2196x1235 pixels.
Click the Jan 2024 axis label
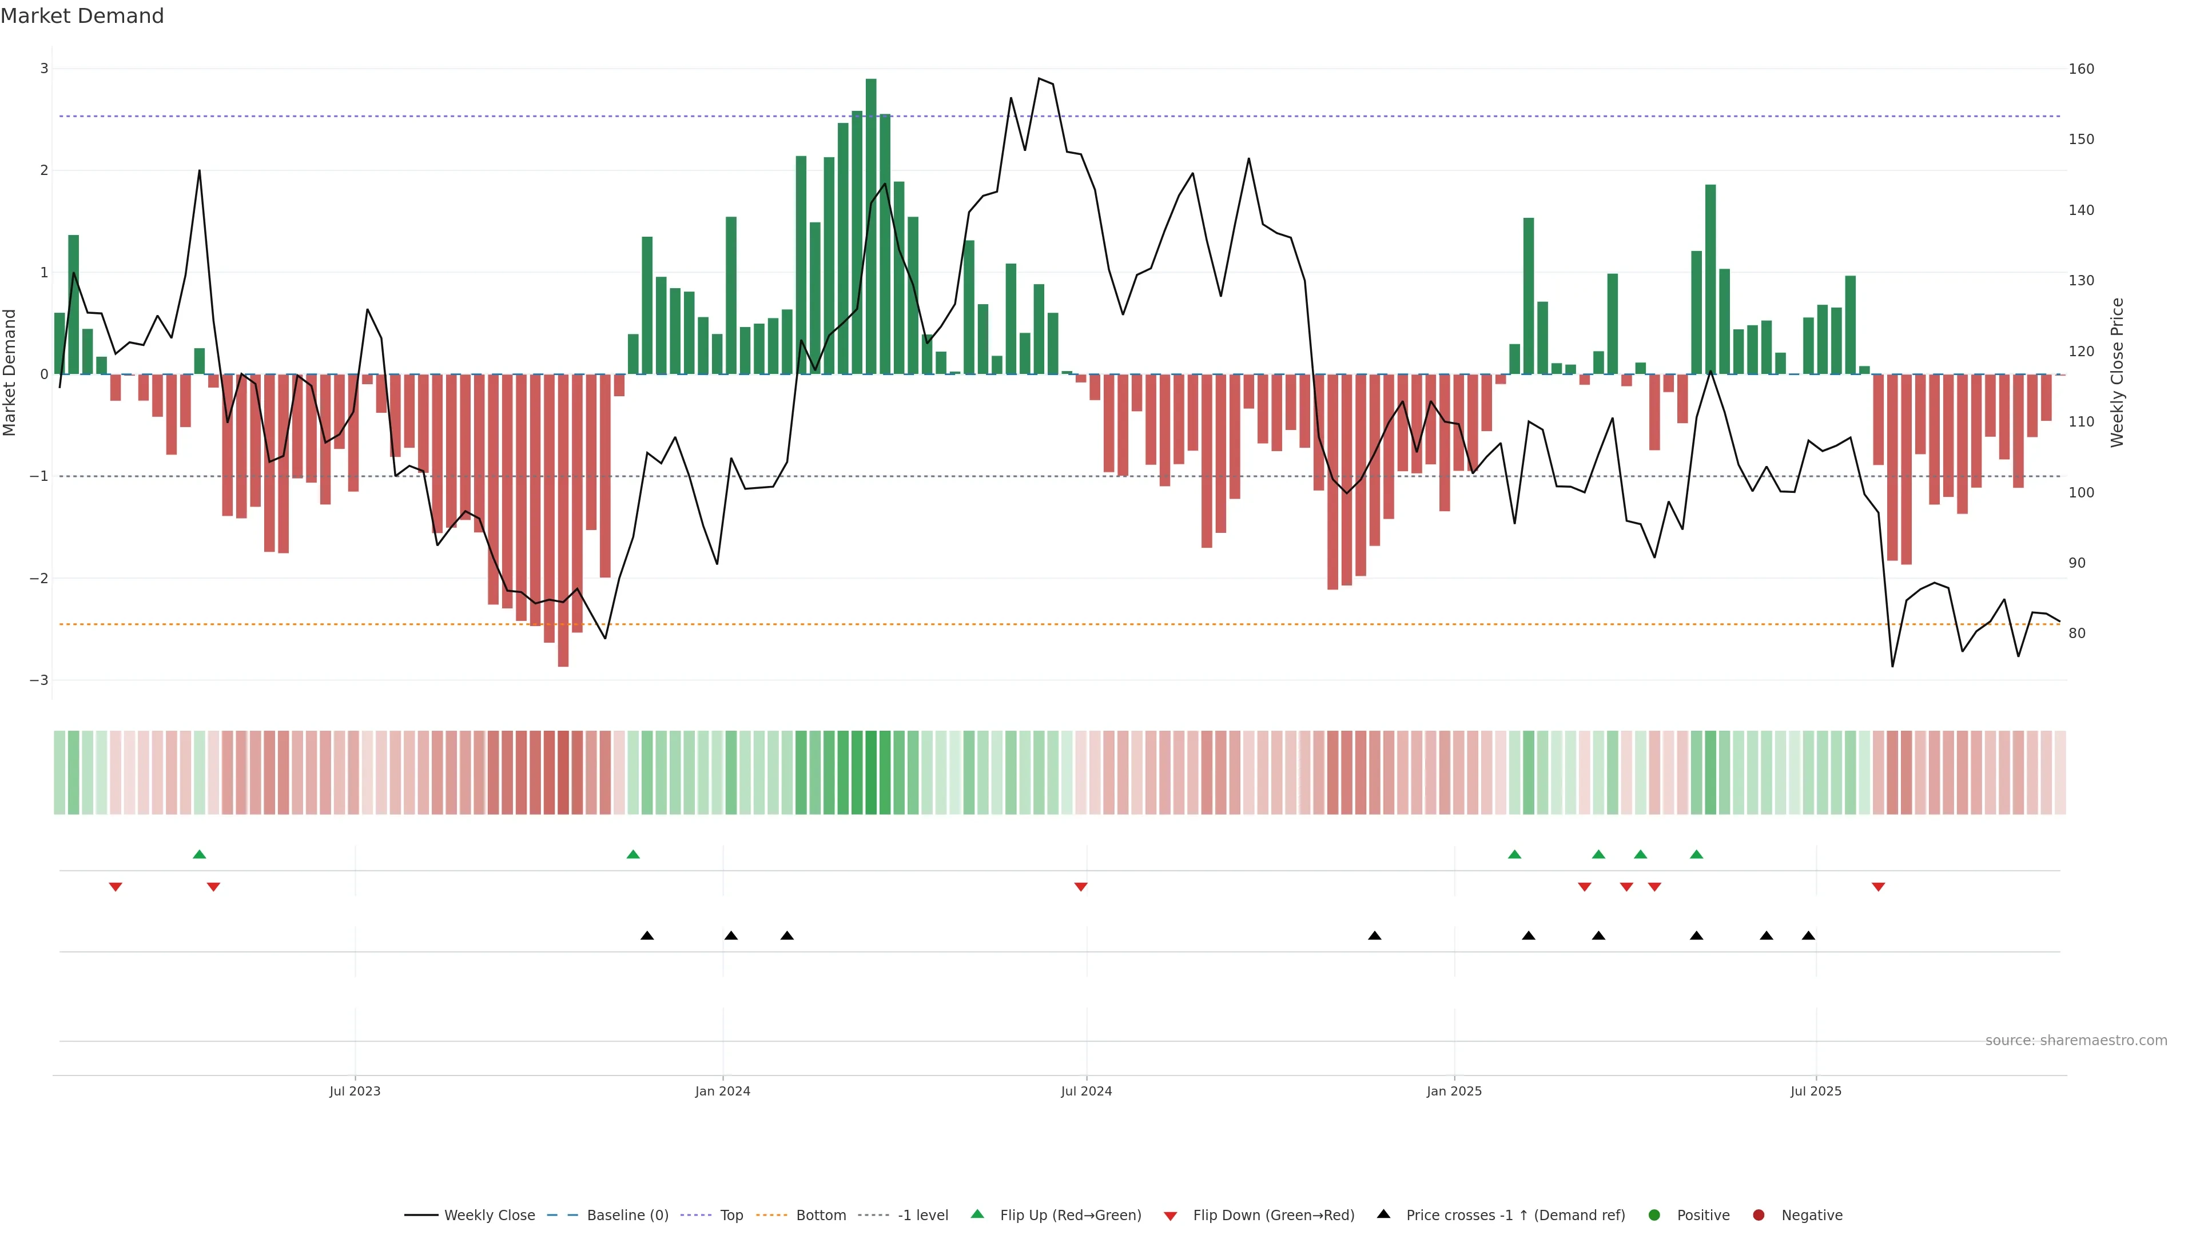[x=722, y=1091]
